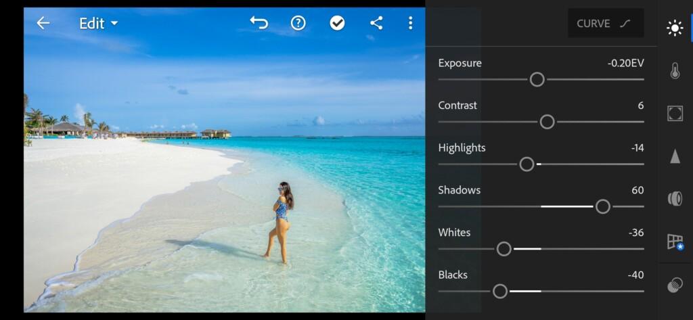Open the Edit mode dropdown
Screen dimensions: 693x320
click(x=98, y=24)
